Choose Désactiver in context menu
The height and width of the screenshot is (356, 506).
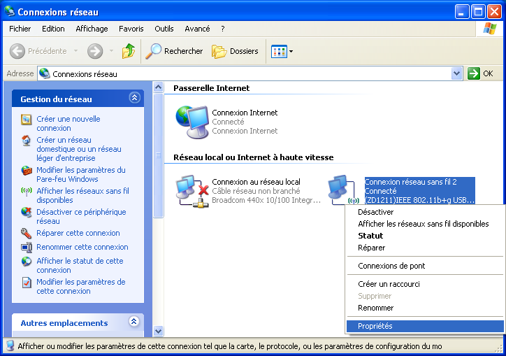[x=375, y=212]
